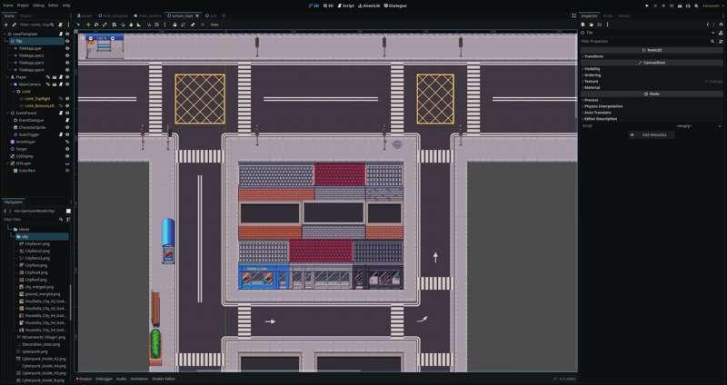The width and height of the screenshot is (727, 385).
Task: Hide the TileMapLayer node
Action: point(67,48)
